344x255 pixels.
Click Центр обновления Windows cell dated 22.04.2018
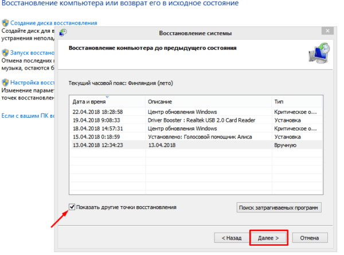coord(182,112)
